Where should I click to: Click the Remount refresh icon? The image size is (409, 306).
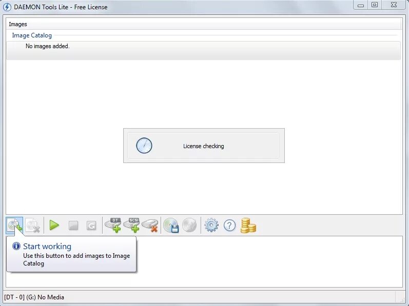pyautogui.click(x=91, y=226)
